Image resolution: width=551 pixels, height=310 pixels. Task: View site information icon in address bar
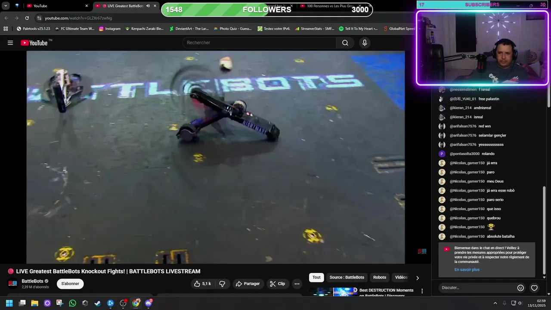coord(39,18)
